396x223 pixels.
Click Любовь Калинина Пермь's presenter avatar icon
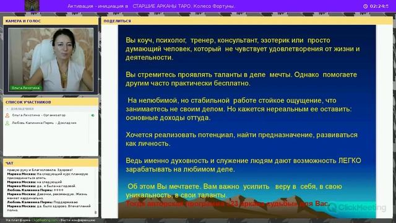tap(7, 123)
